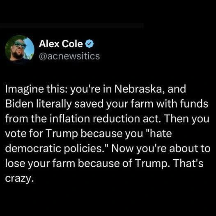Screen dimensions: 216x216
Task: Click the phrase saved your farm
Action: point(114,104)
